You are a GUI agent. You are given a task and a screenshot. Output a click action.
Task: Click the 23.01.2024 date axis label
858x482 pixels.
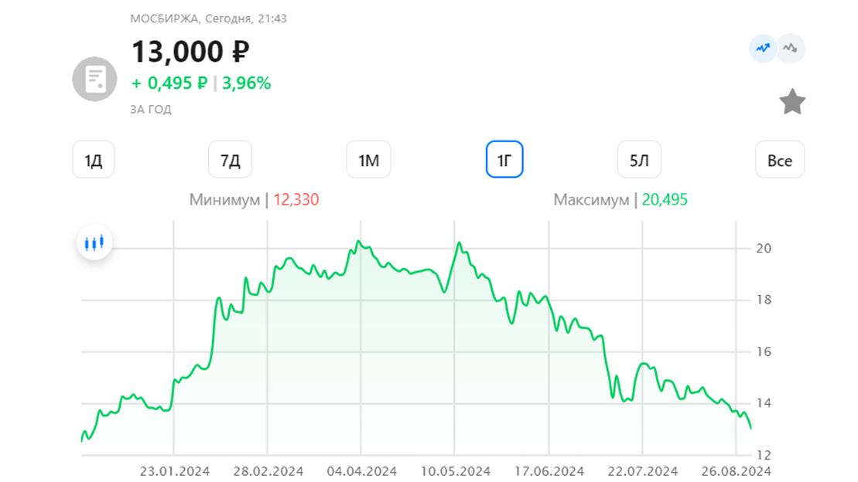[x=175, y=471]
